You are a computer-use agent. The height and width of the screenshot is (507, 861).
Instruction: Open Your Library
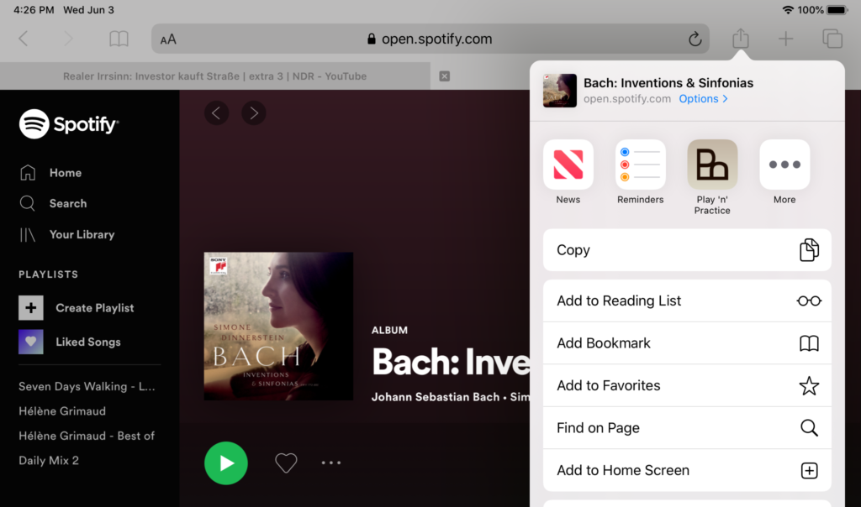[x=67, y=234]
